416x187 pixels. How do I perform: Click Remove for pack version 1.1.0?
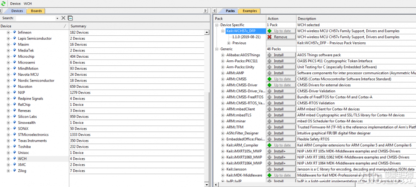pos(281,37)
